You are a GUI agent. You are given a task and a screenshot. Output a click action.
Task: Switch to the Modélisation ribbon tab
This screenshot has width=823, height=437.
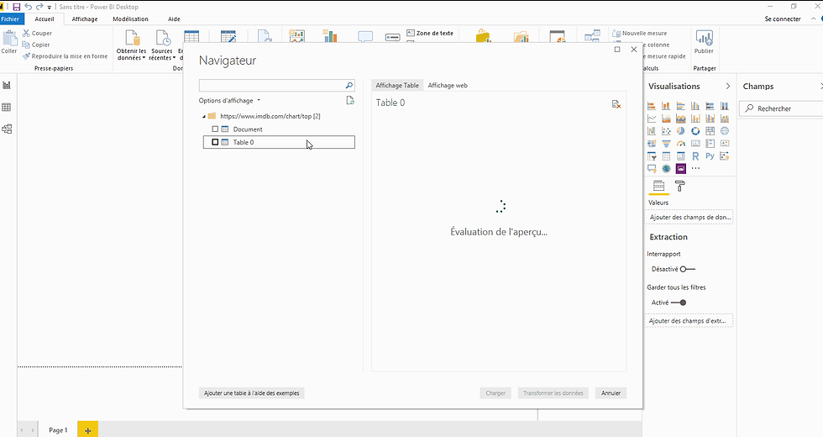tap(130, 18)
